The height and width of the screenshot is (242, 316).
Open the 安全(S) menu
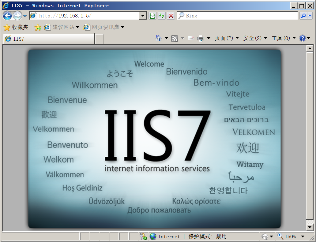pos(253,38)
